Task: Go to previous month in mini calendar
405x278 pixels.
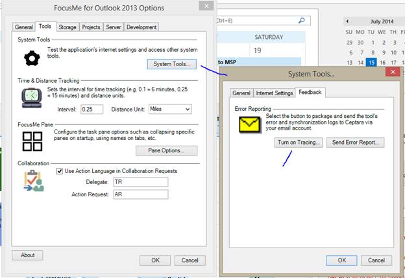Action: pyautogui.click(x=347, y=21)
